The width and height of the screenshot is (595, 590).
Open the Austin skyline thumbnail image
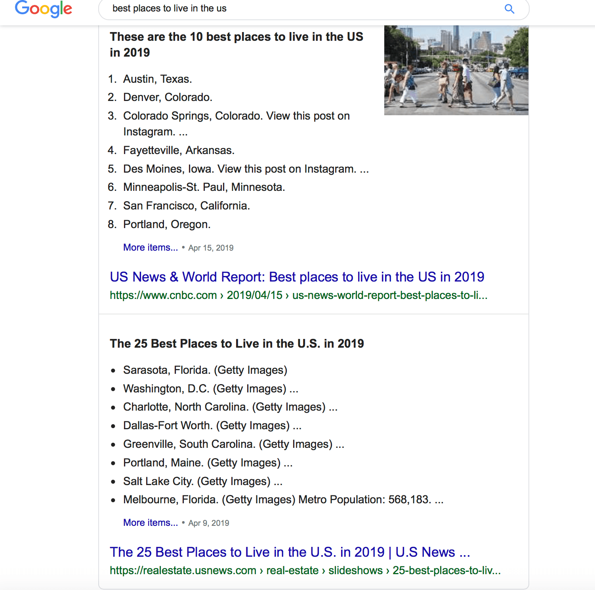(x=456, y=70)
